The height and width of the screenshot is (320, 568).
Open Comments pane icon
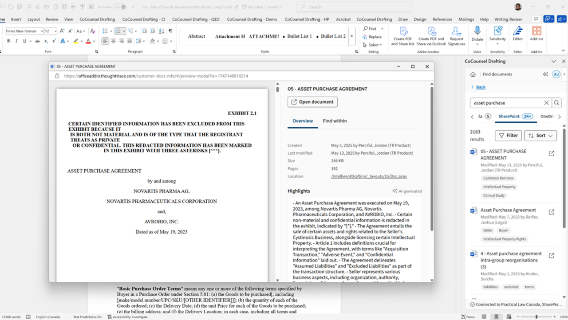(536, 19)
